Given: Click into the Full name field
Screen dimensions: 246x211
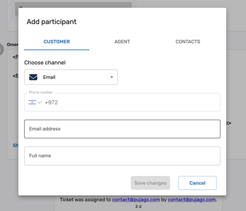Looking at the screenshot, I should 122,156.
